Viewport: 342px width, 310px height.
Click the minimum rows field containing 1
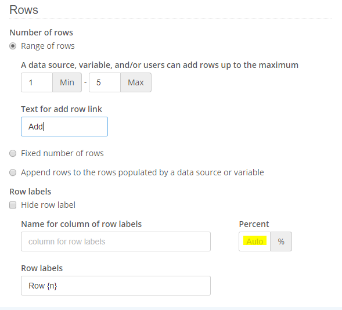37,82
